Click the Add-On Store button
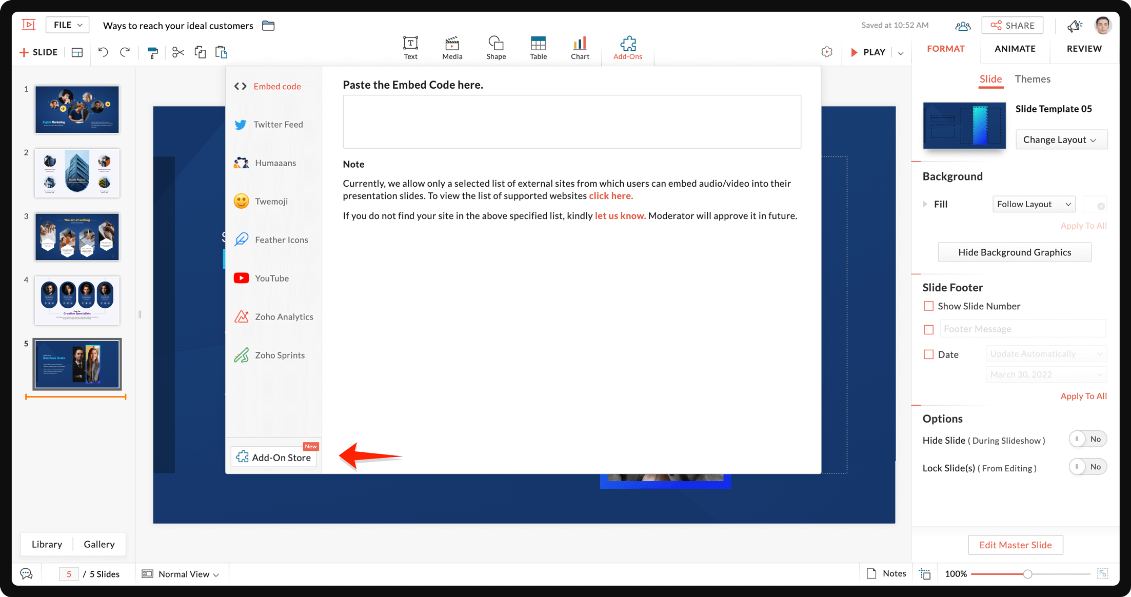 (274, 457)
